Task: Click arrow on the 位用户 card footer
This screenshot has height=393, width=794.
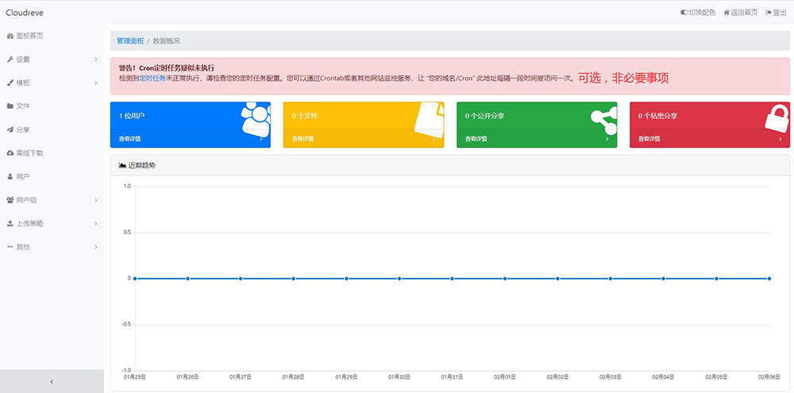Action: click(261, 139)
